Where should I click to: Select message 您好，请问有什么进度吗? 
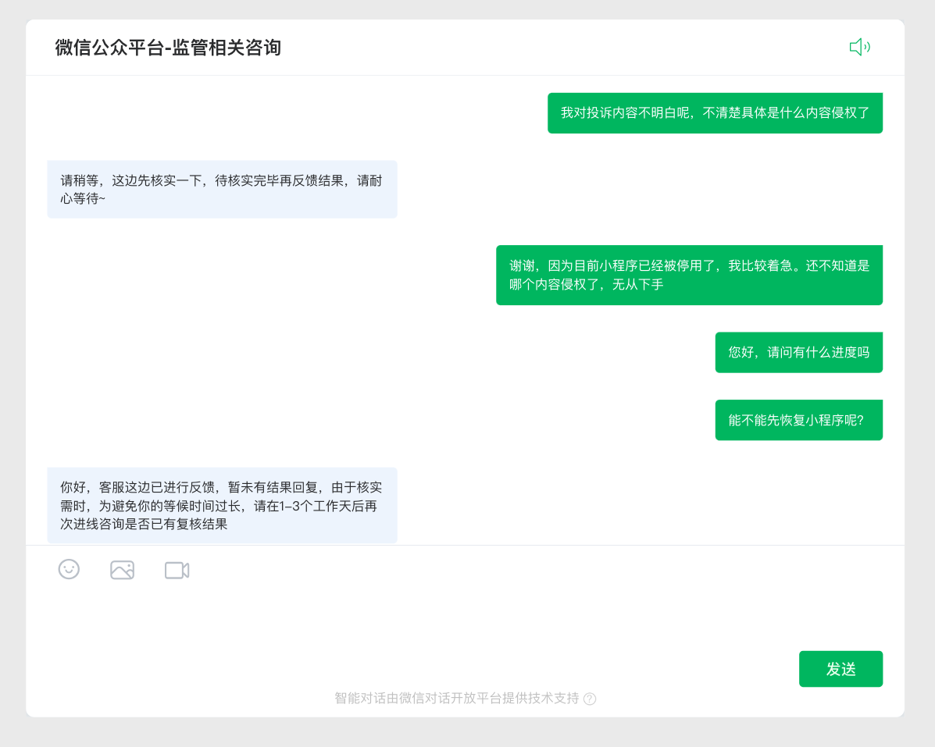pyautogui.click(x=799, y=353)
